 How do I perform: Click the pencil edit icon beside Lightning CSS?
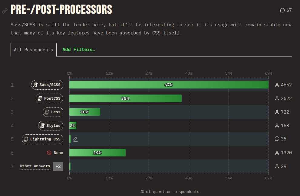[x=75, y=139]
